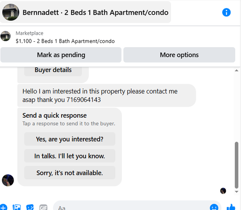Click the message input field Aa
Viewport: 241px width, 210px height.
[x=132, y=207]
